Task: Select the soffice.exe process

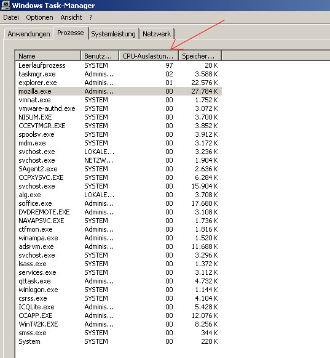Action: point(119,203)
